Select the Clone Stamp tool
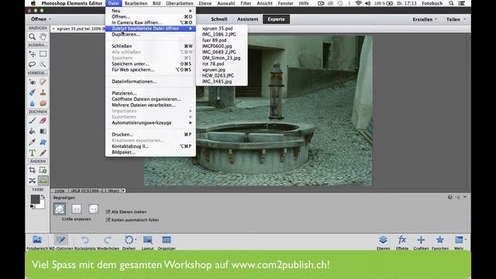Image resolution: width=496 pixels, height=279 pixels. pyautogui.click(x=43, y=92)
